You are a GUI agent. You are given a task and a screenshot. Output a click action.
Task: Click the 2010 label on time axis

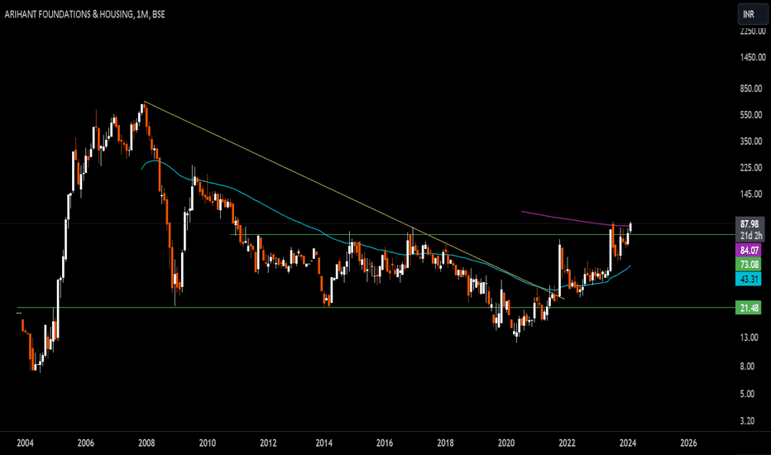click(208, 443)
